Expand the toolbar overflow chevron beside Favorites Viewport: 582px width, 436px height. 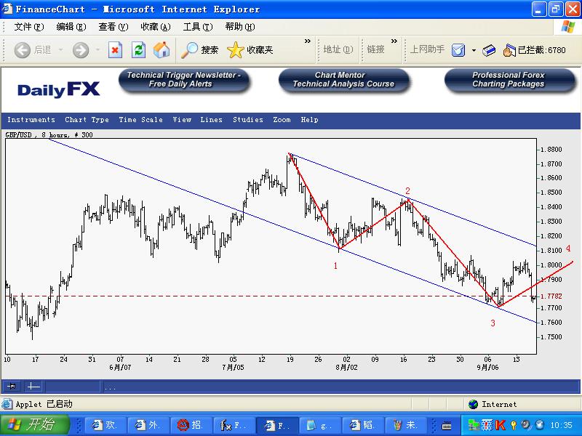pos(308,41)
